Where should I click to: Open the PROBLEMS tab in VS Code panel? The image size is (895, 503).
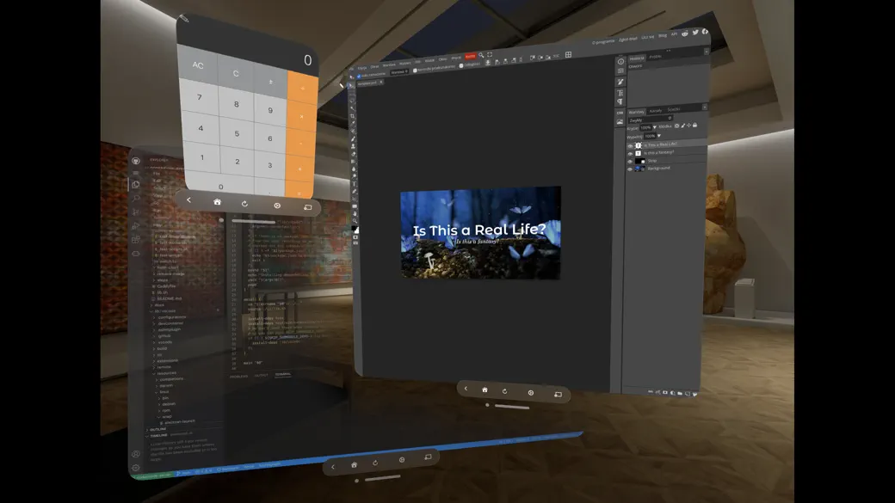[238, 377]
